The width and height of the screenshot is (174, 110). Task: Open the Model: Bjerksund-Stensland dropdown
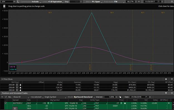click(81, 97)
